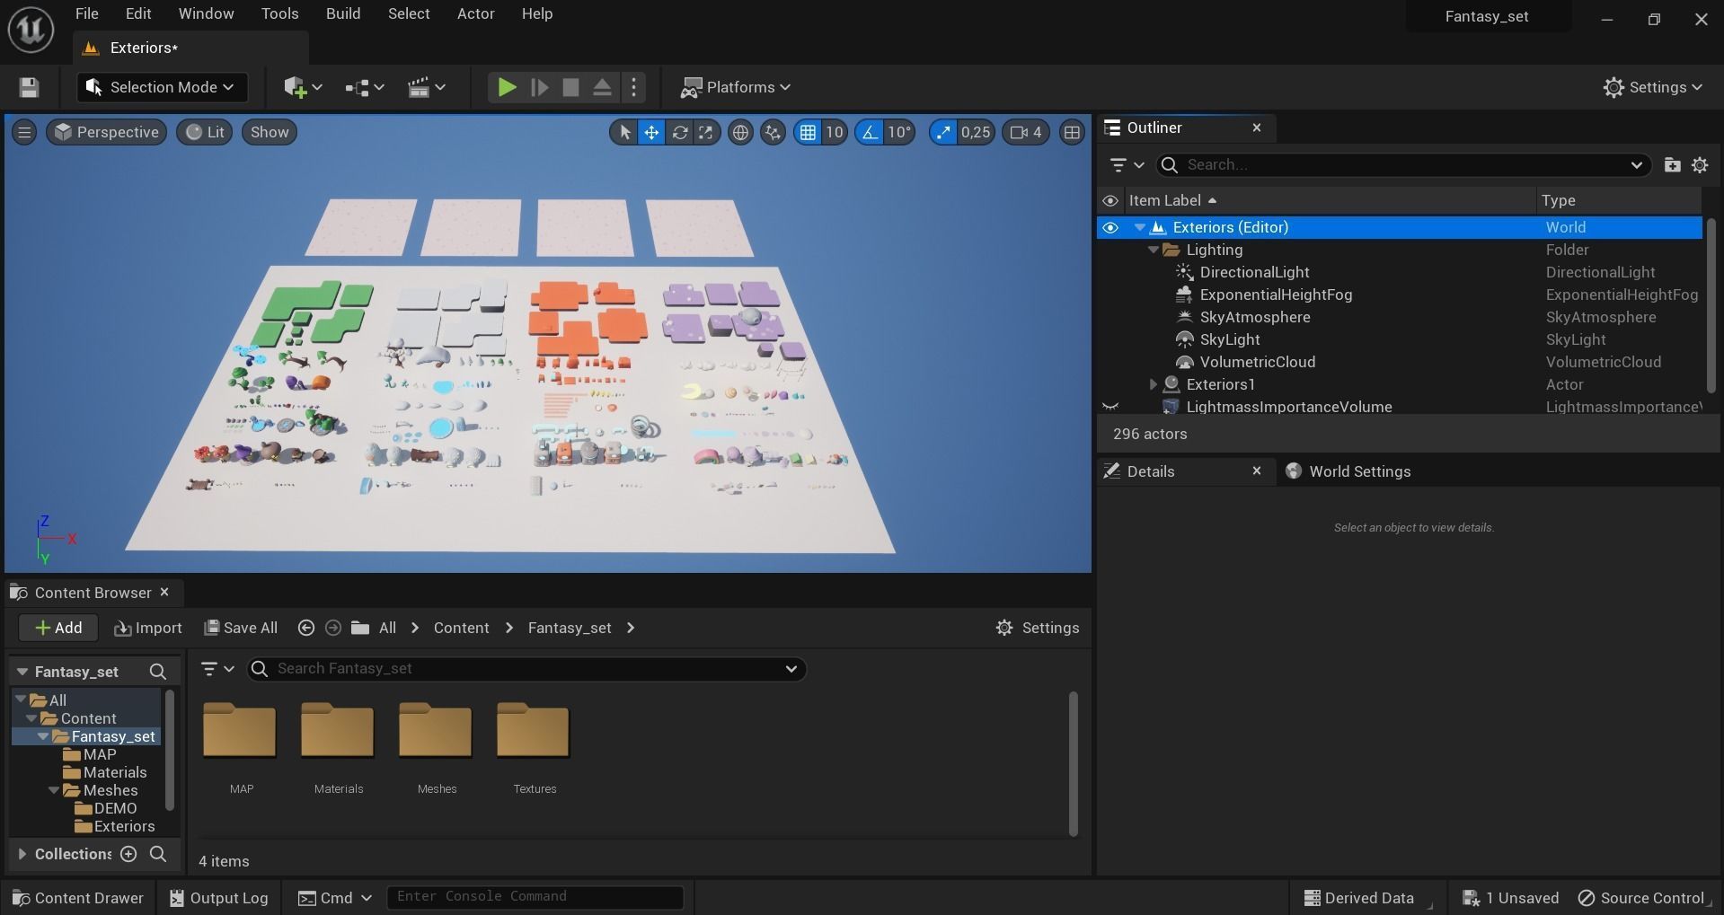Image resolution: width=1724 pixels, height=915 pixels.
Task: Open the Cinematics clapperboard icon
Action: tap(426, 87)
